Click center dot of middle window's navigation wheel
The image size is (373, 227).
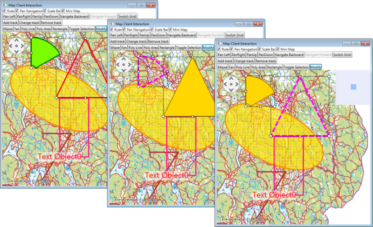coord(124,65)
